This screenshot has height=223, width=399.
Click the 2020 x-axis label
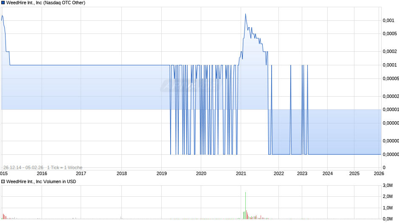click(201, 173)
